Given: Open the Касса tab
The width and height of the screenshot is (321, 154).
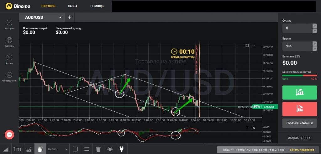Looking at the screenshot, I should [x=73, y=6].
